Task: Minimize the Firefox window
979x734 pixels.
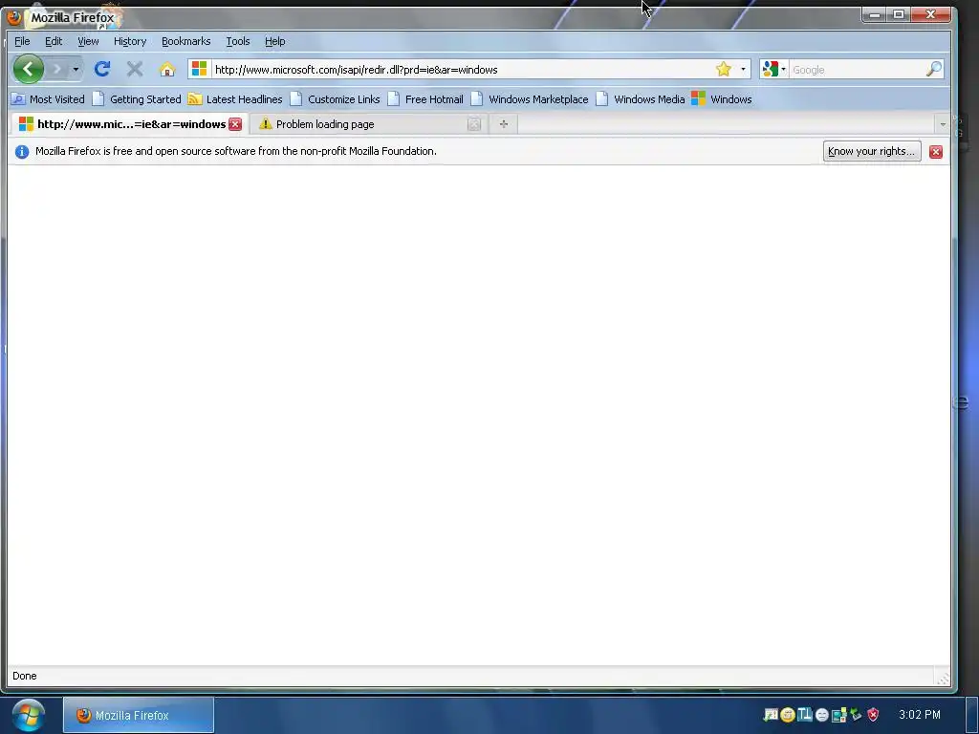Action: 874,14
